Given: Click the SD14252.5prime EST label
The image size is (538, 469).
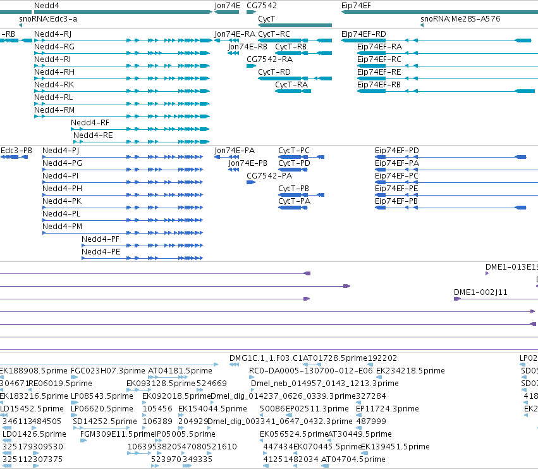Looking at the screenshot, I should [105, 422].
